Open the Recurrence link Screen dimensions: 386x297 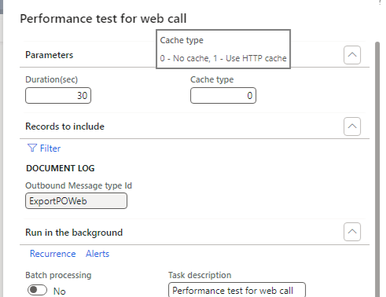[53, 254]
